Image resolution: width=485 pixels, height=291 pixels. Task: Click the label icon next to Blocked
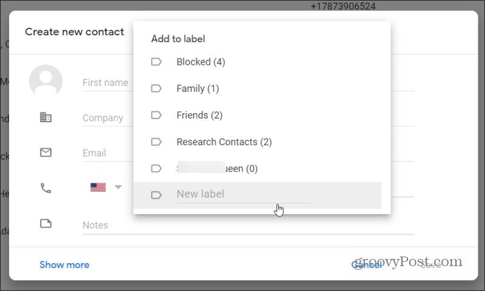[x=156, y=62]
